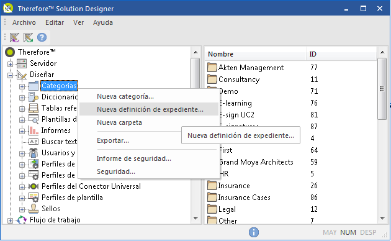Click the Sellos stamp icon
Viewport: 391px width, 241px height.
pos(34,209)
